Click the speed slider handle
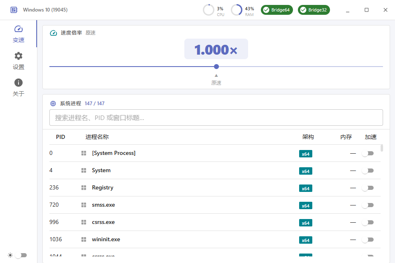 click(x=216, y=67)
